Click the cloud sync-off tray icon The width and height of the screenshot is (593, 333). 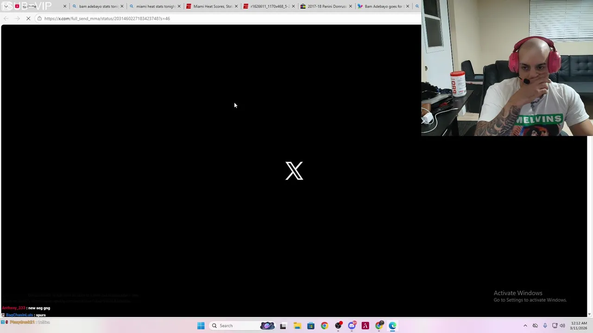point(535,326)
